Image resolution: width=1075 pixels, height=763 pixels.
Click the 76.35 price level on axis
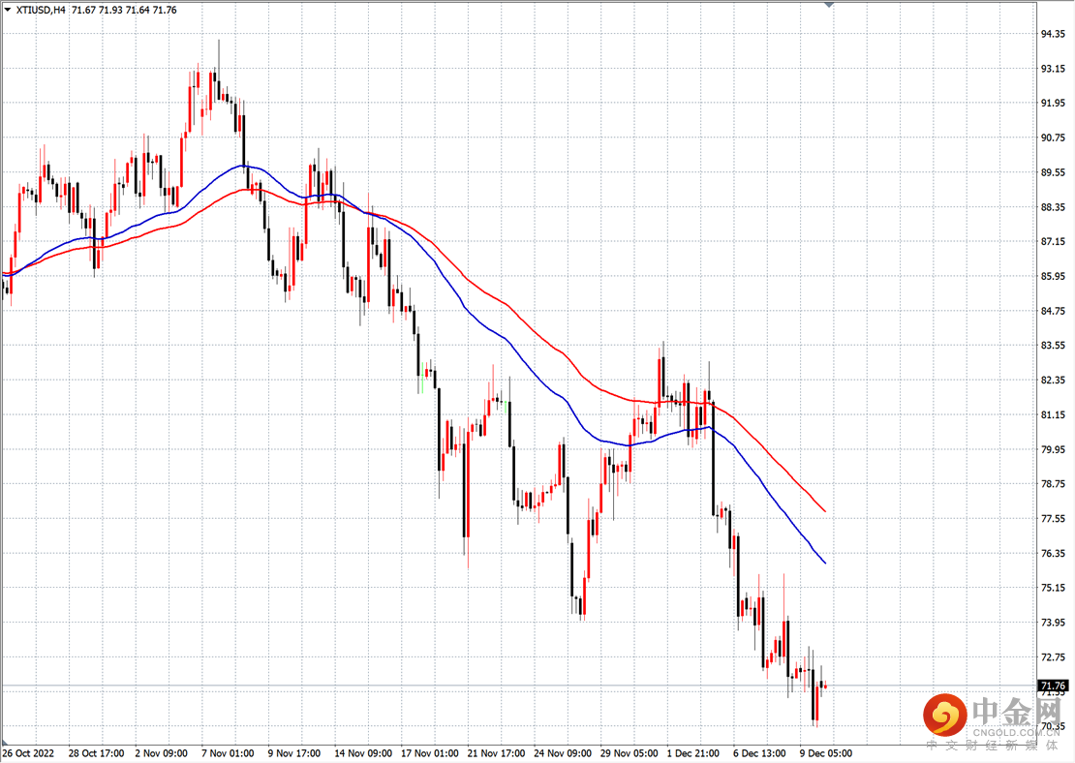tap(1053, 554)
